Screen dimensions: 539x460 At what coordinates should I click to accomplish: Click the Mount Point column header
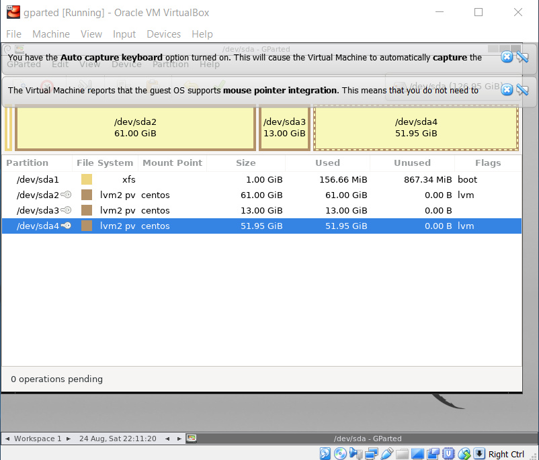(x=172, y=163)
